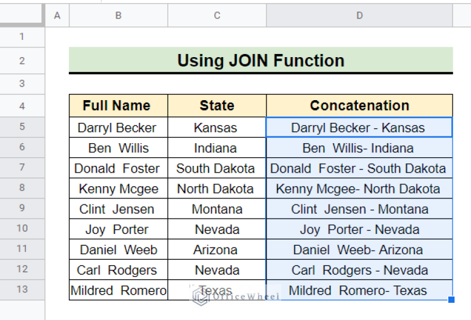The width and height of the screenshot is (471, 320).
Task: Select column D header
Action: [x=359, y=15]
